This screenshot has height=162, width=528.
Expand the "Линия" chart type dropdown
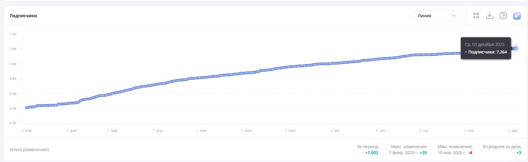coord(437,16)
